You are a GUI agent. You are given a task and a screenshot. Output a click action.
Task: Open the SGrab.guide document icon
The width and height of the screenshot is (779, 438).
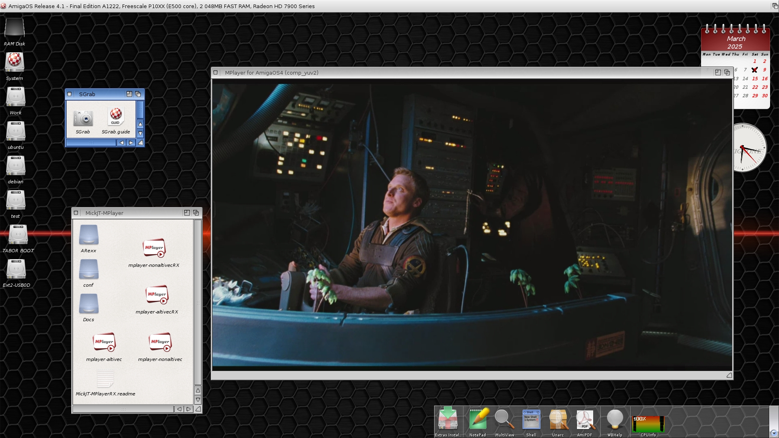[116, 117]
